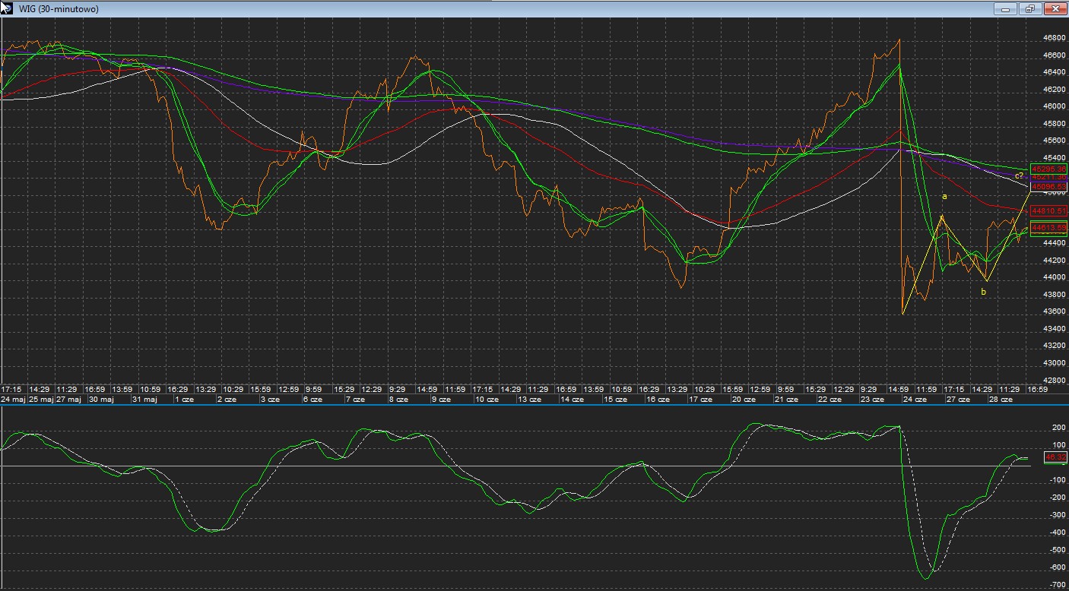The image size is (1069, 591).
Task: Select the oscillator value label 46.32
Action: coord(1056,457)
